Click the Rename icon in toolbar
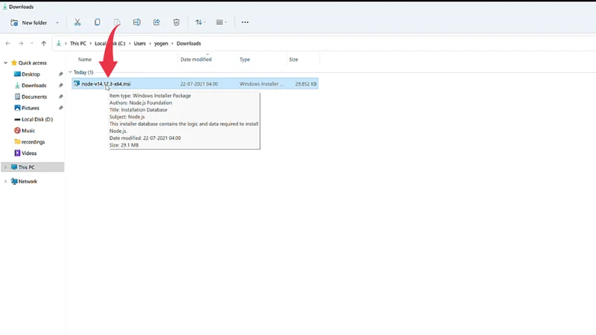The width and height of the screenshot is (596, 335). tap(136, 22)
